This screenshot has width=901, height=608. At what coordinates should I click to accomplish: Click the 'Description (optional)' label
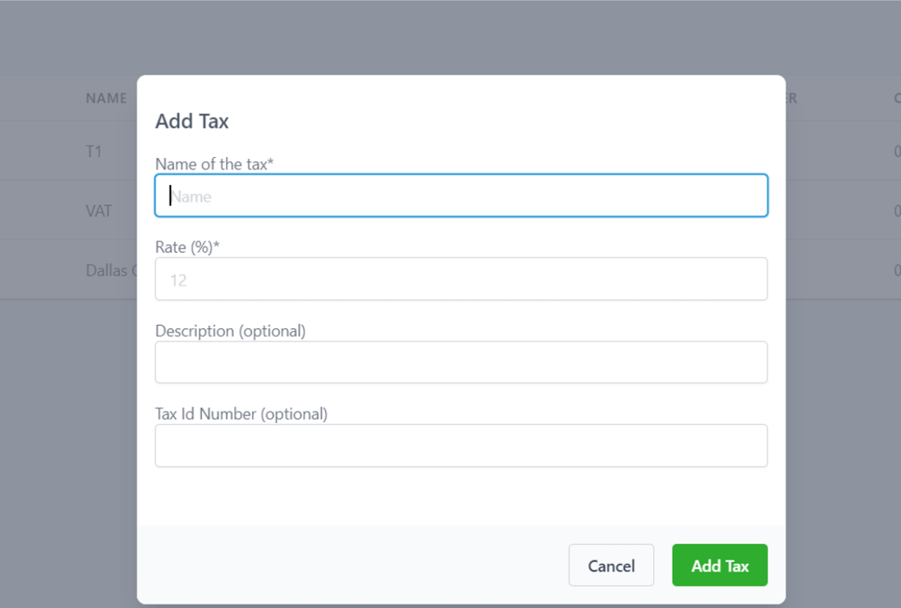(x=230, y=330)
